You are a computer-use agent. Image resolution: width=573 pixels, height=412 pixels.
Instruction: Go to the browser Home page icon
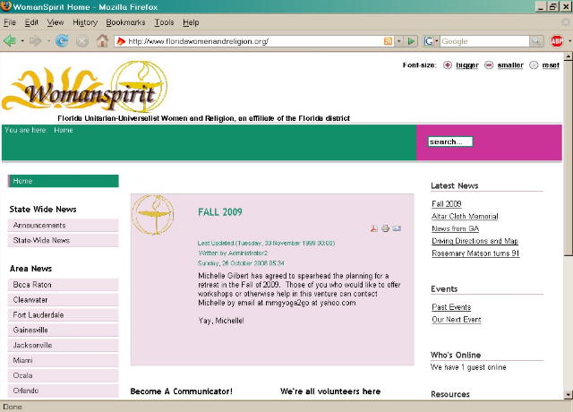pos(102,40)
